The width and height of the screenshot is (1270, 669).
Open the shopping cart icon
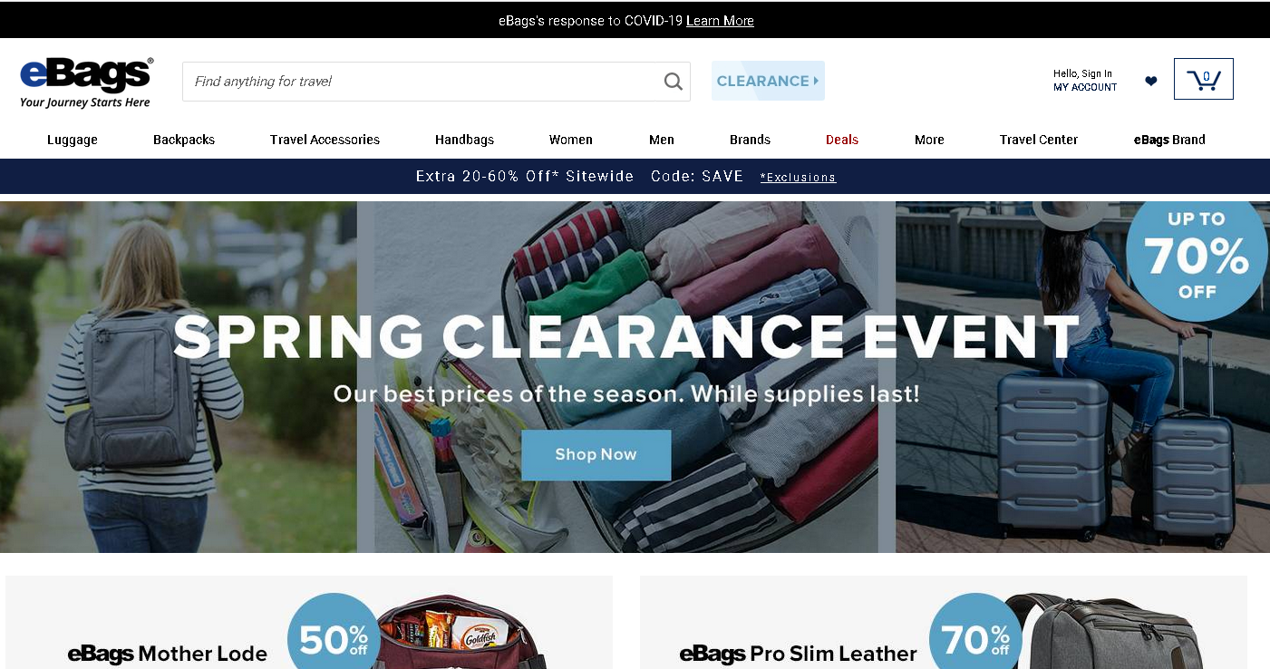coord(1203,79)
